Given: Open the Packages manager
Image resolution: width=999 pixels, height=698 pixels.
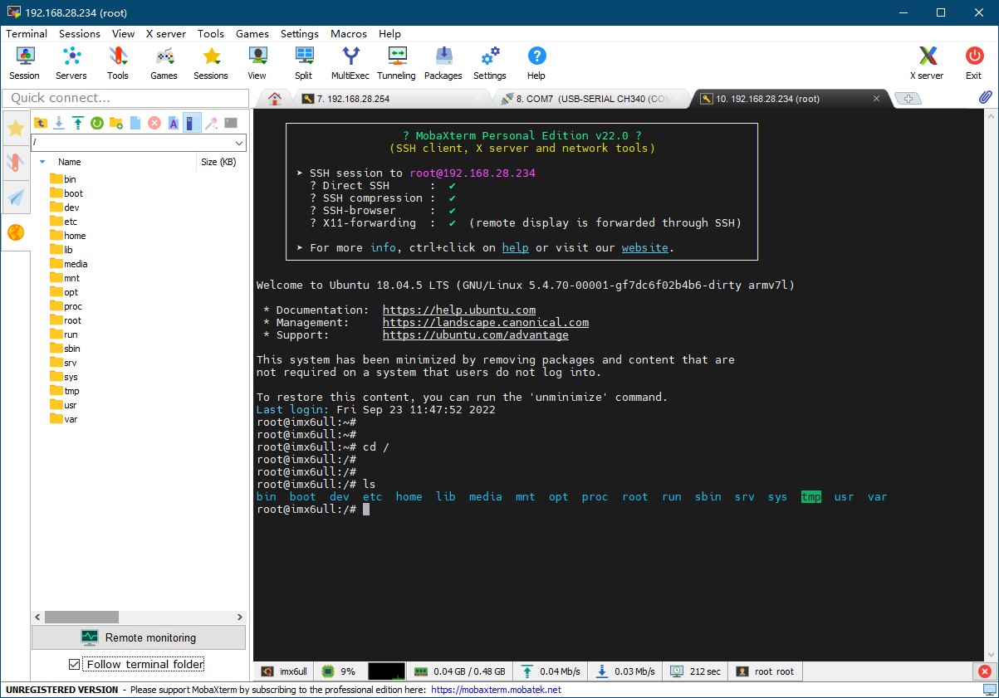Looking at the screenshot, I should click(443, 63).
